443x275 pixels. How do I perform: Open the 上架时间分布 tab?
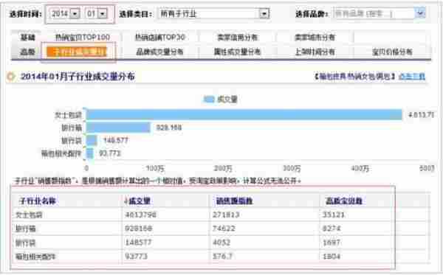315,52
